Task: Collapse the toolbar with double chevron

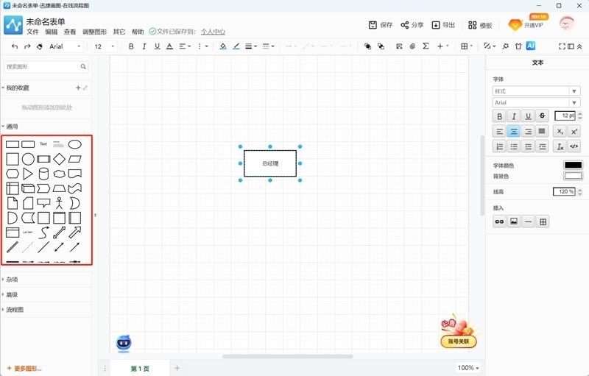Action: pos(579,46)
